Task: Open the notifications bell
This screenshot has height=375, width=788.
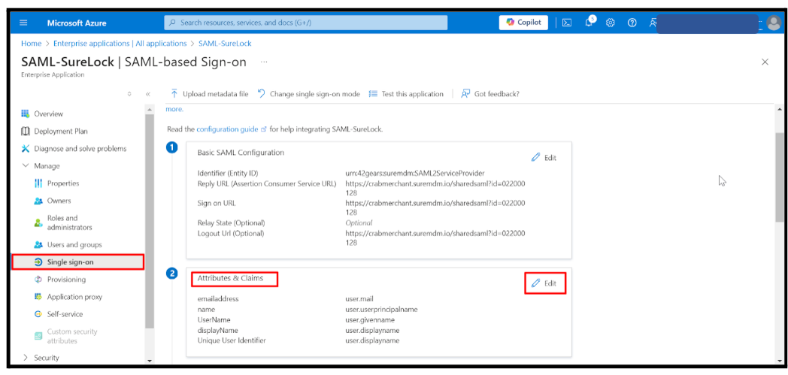Action: click(589, 23)
